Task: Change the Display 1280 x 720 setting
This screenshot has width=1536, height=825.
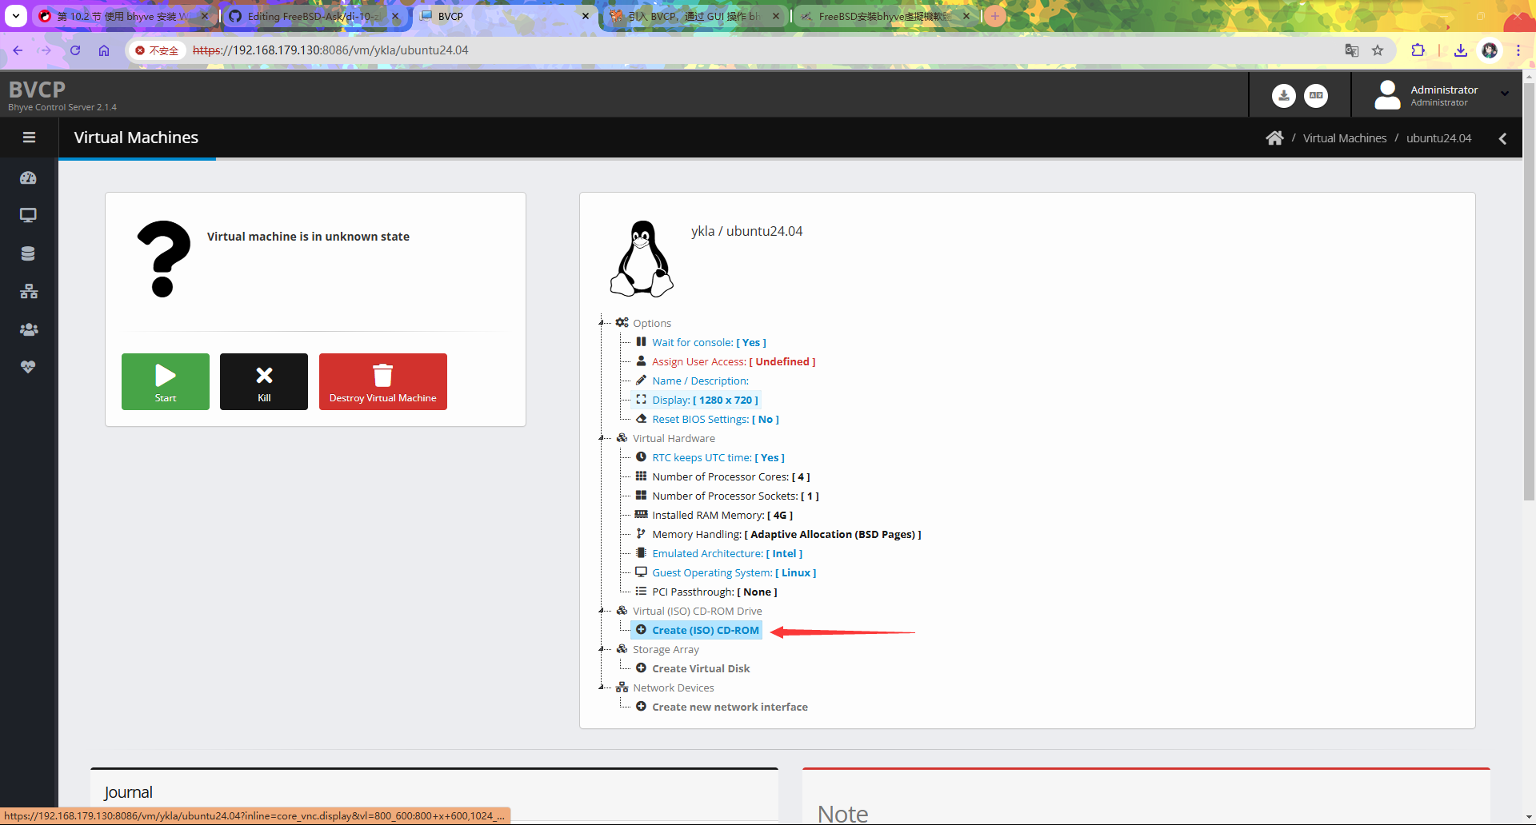Action: 705,400
